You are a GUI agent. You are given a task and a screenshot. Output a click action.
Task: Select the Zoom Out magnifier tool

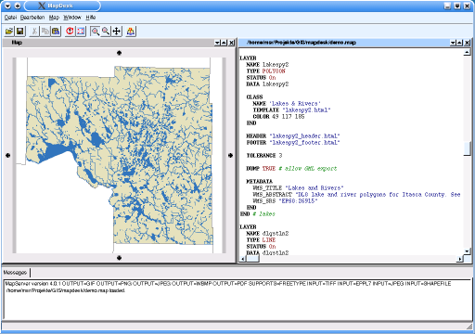click(106, 32)
